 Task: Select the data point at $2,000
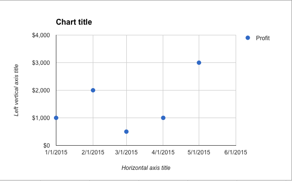pyautogui.click(x=93, y=90)
